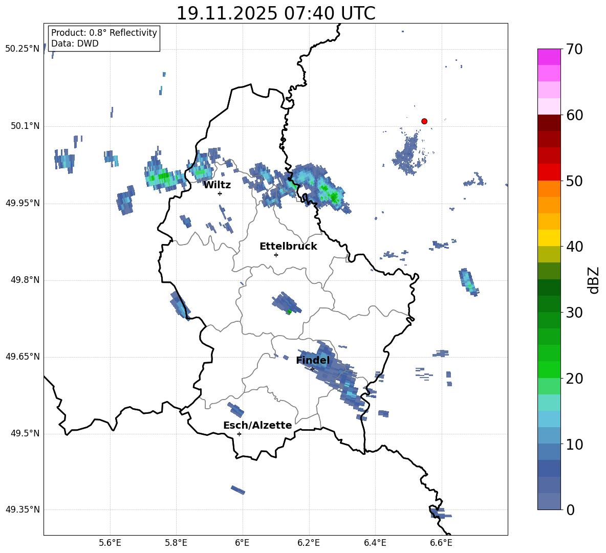606x553 pixels.
Task: Click the 50.1°N latitude tick label
Action: [x=25, y=126]
